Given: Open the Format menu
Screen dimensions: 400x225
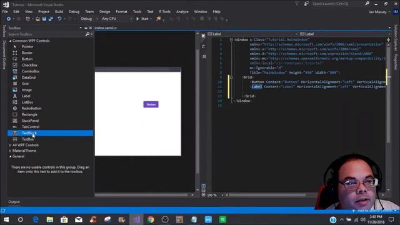Looking at the screenshot, I should click(121, 12).
